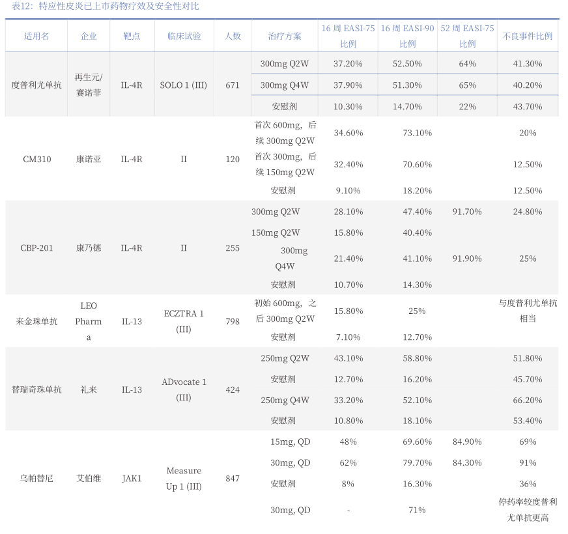Select the SOLO 1 (III) trial cell
The image size is (568, 534).
[x=184, y=85]
